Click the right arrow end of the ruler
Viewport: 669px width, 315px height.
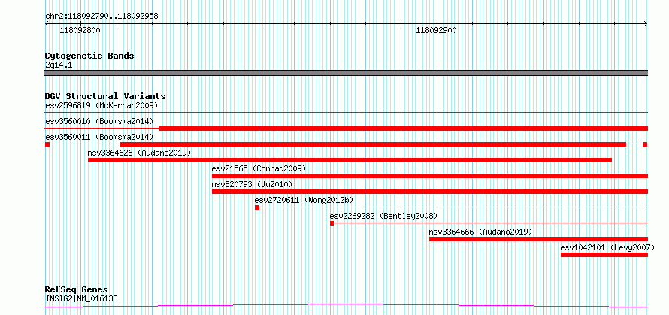tap(646, 23)
